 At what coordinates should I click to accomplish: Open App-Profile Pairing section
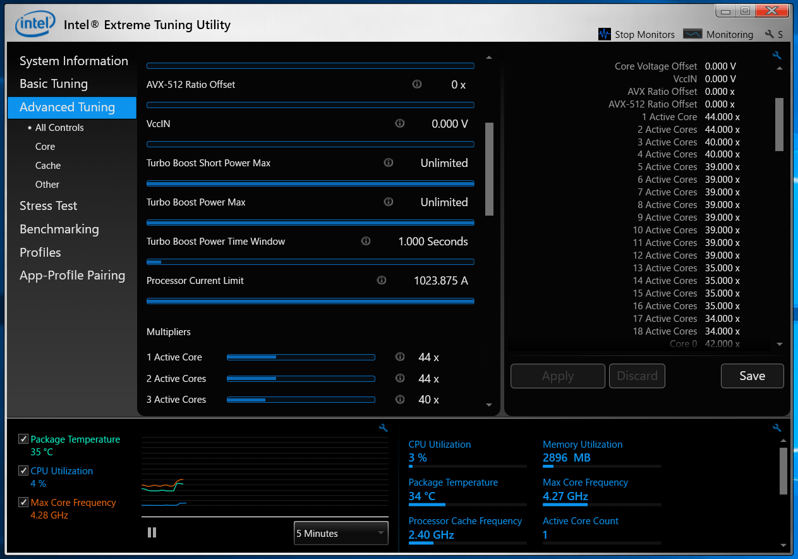[73, 275]
